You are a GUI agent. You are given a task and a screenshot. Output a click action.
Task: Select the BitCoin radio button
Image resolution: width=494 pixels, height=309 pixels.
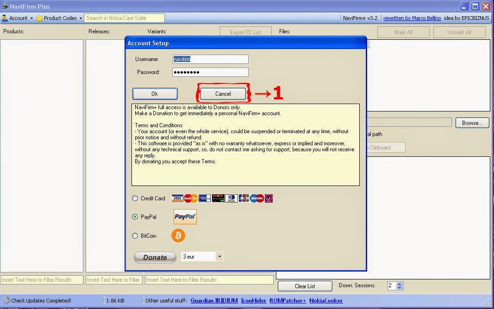pos(135,236)
